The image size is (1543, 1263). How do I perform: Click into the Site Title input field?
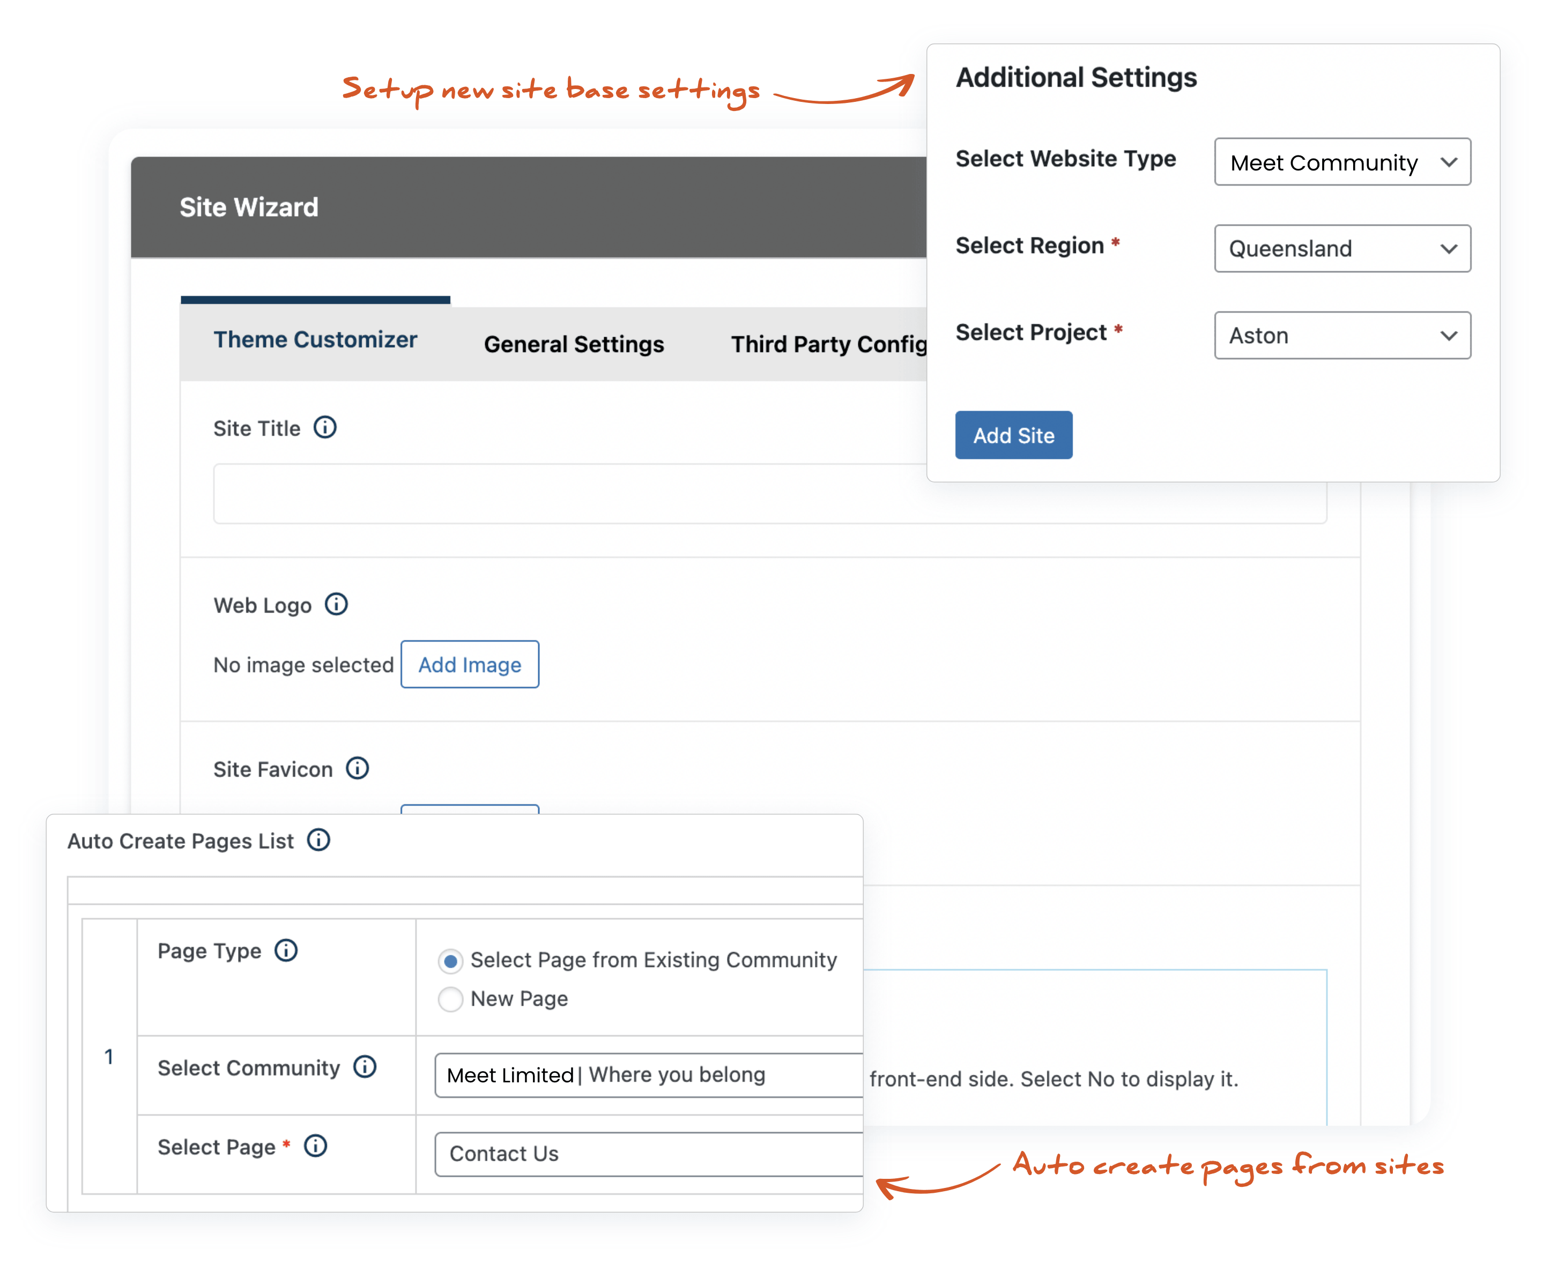tap(770, 493)
